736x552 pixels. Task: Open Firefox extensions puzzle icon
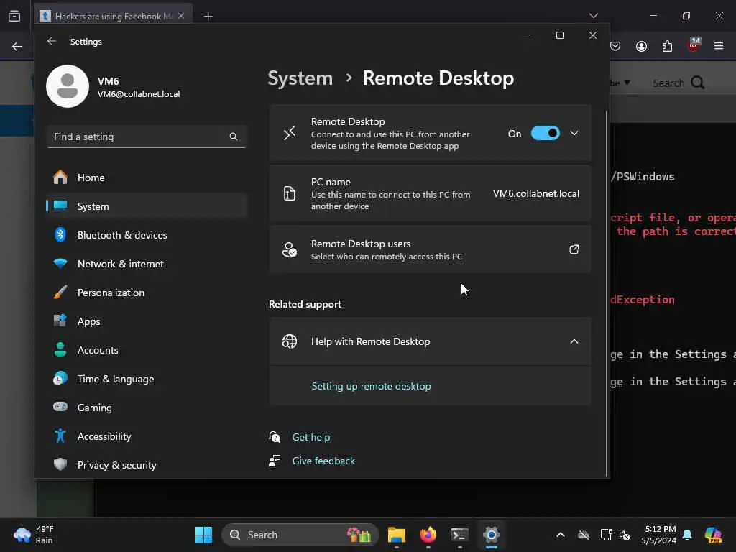pyautogui.click(x=667, y=46)
